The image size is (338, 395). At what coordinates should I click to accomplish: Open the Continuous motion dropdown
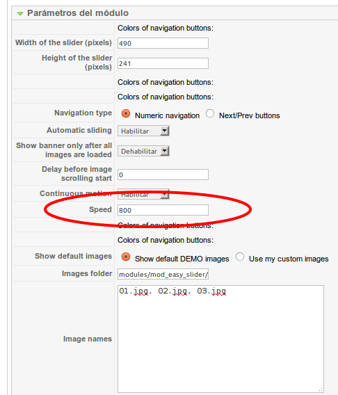tap(143, 194)
